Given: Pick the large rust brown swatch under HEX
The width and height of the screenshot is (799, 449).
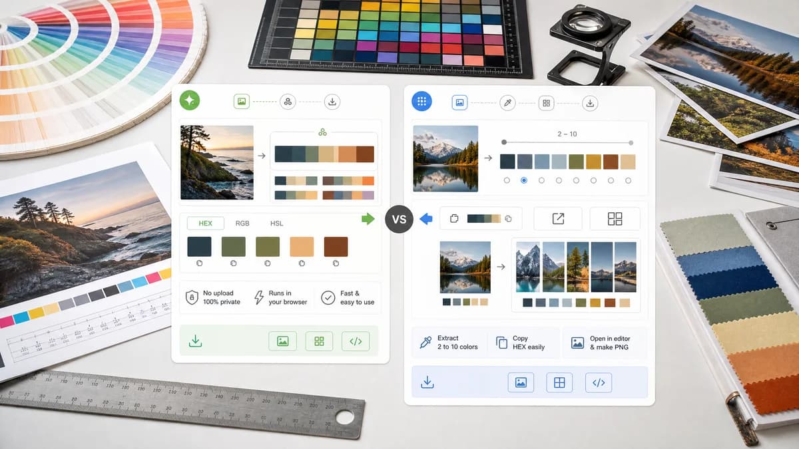Looking at the screenshot, I should click(x=336, y=246).
